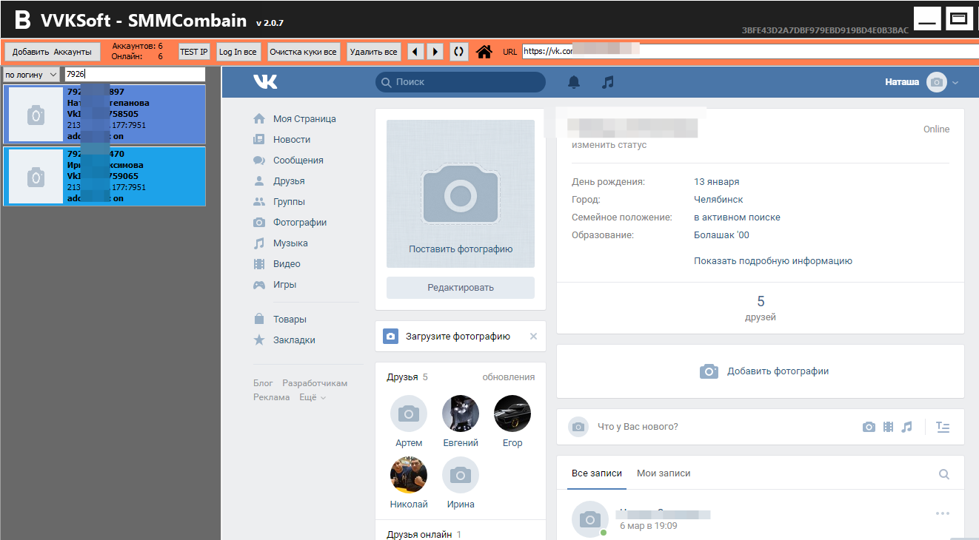
Task: Open VK notifications bell
Action: 574,82
